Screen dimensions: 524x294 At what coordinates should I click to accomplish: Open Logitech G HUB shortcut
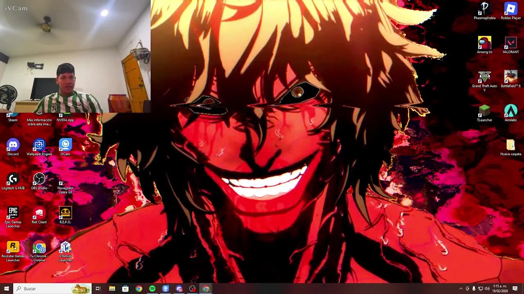(x=13, y=181)
